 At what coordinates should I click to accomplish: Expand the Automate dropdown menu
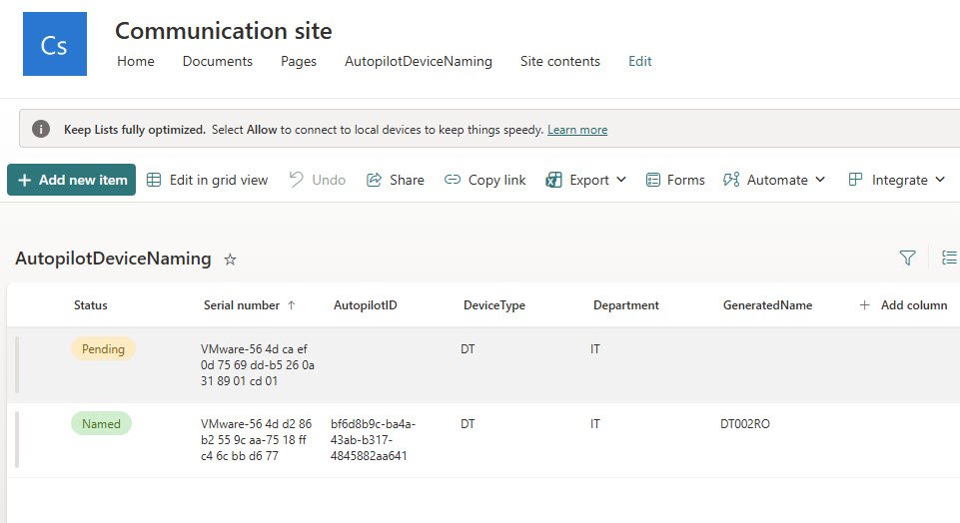point(774,180)
